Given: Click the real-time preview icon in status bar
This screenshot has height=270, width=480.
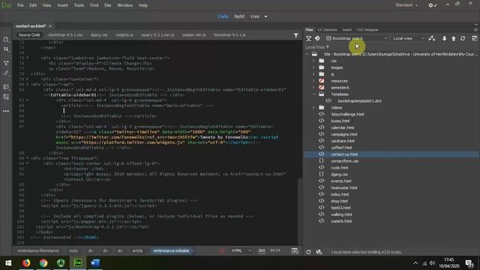Looking at the screenshot, I should 295,251.
